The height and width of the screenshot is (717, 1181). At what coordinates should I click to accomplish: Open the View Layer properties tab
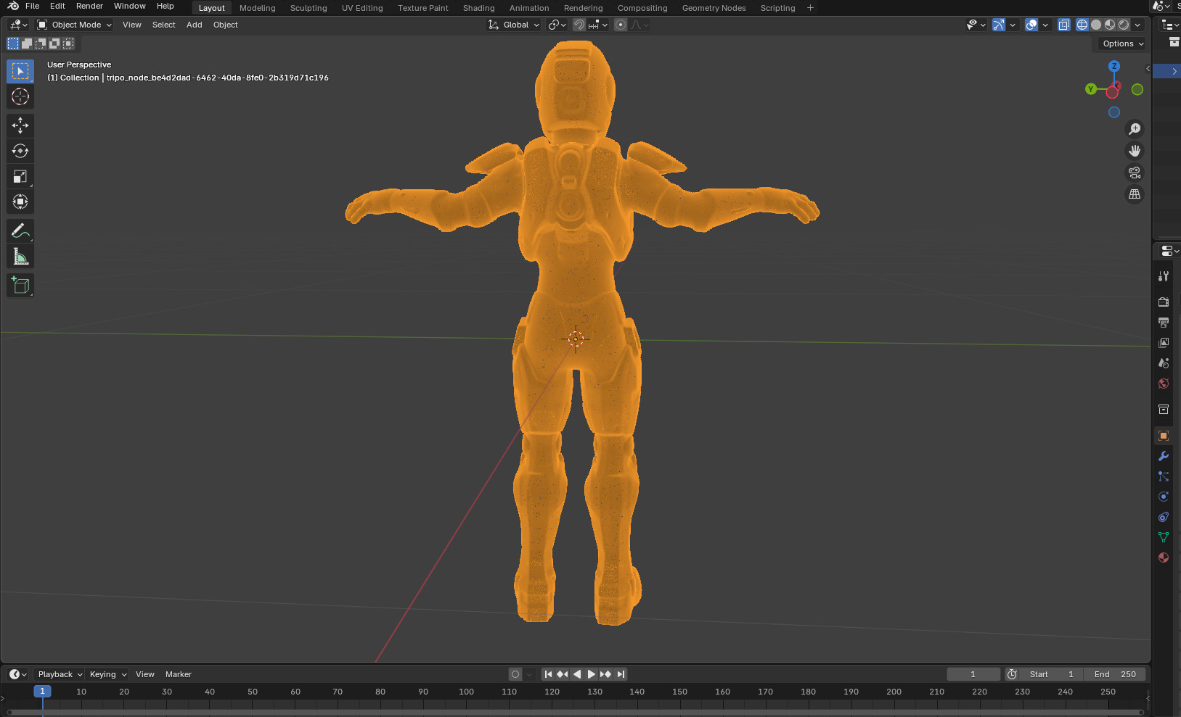tap(1164, 342)
